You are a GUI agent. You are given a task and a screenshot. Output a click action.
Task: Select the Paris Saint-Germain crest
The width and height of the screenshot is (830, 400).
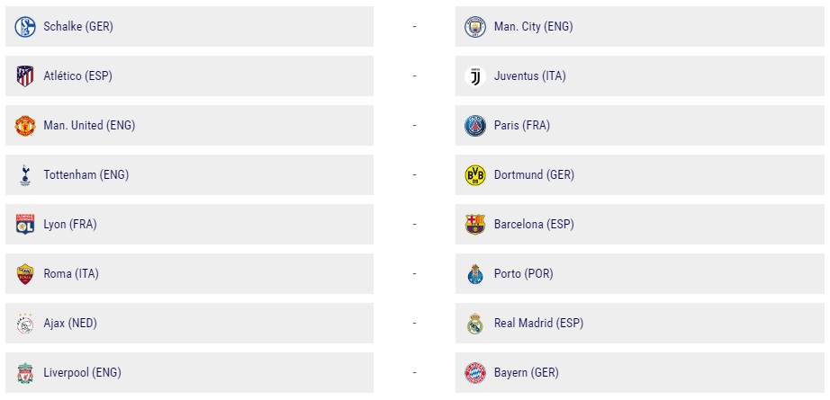click(x=475, y=126)
